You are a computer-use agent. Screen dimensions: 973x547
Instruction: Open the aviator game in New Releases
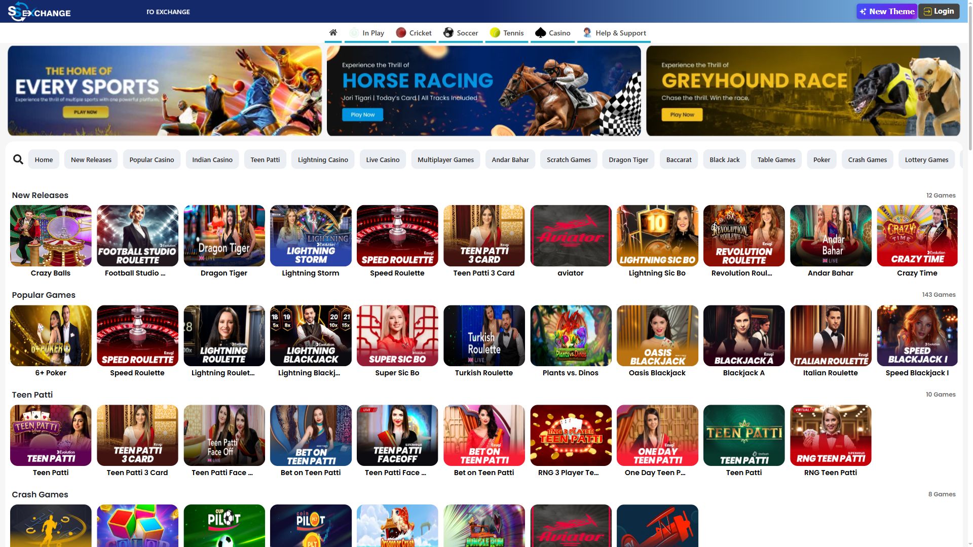pos(571,236)
